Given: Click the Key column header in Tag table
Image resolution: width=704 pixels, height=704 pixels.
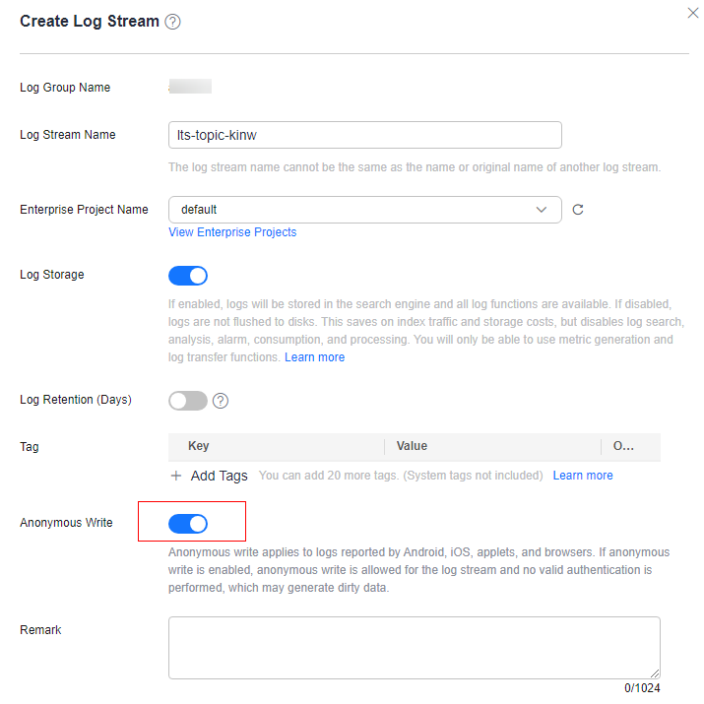Looking at the screenshot, I should pos(199,446).
